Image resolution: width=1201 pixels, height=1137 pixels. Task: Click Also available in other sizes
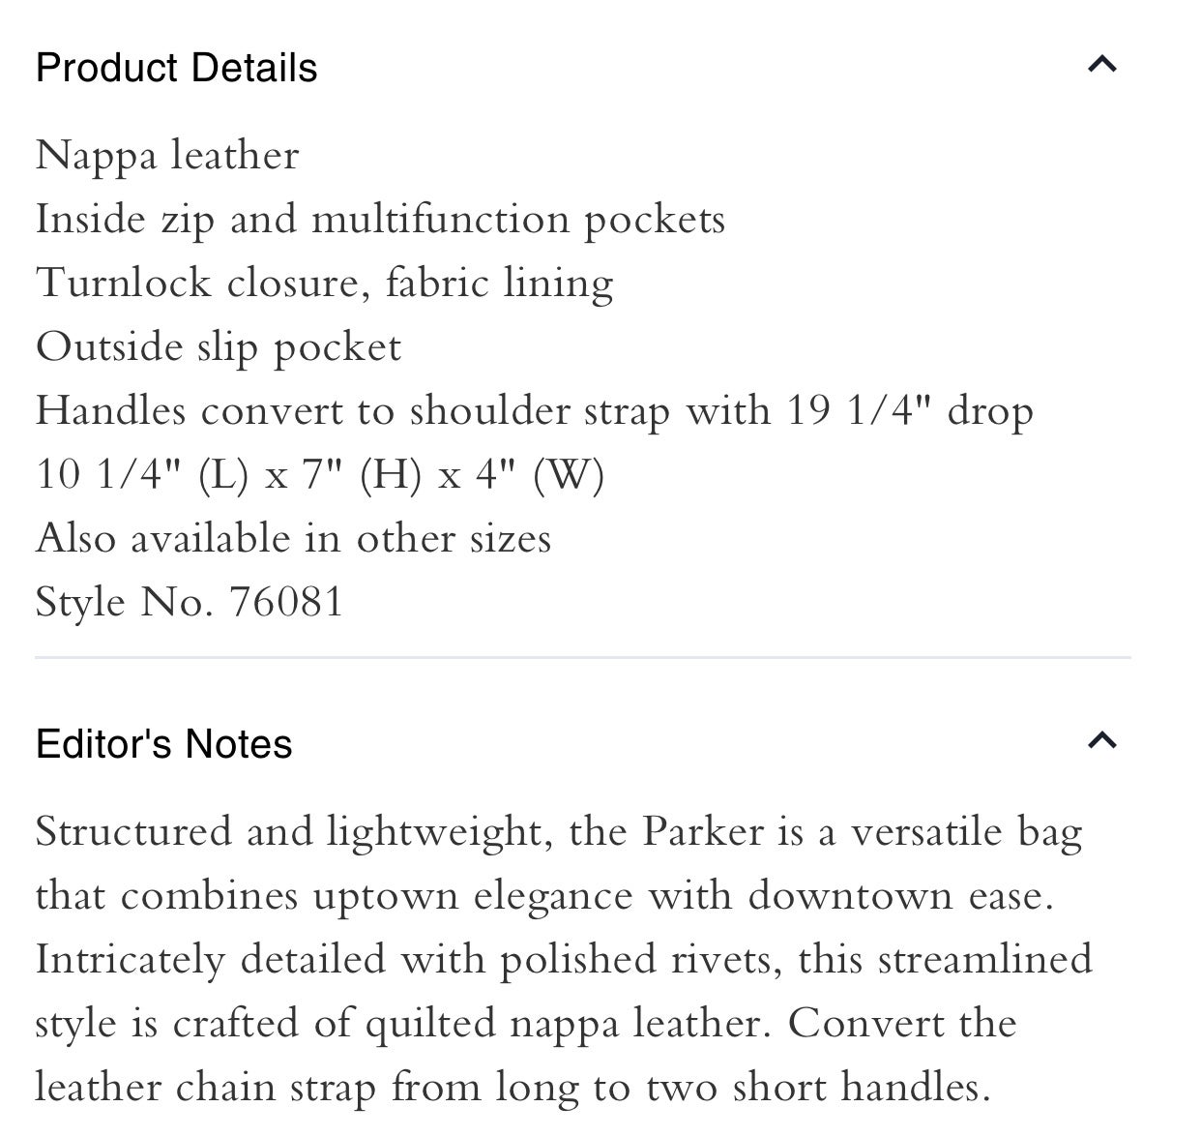[294, 539]
